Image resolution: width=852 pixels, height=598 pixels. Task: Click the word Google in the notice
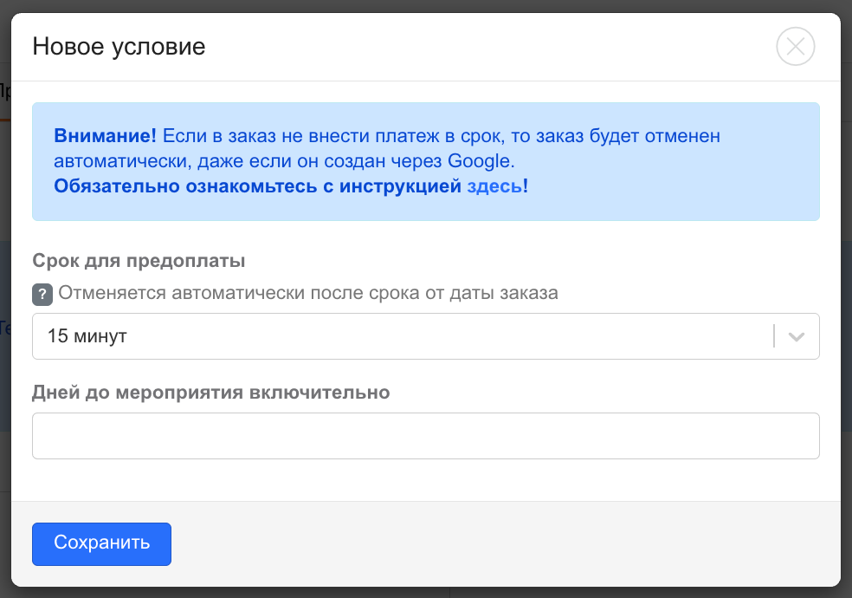481,160
